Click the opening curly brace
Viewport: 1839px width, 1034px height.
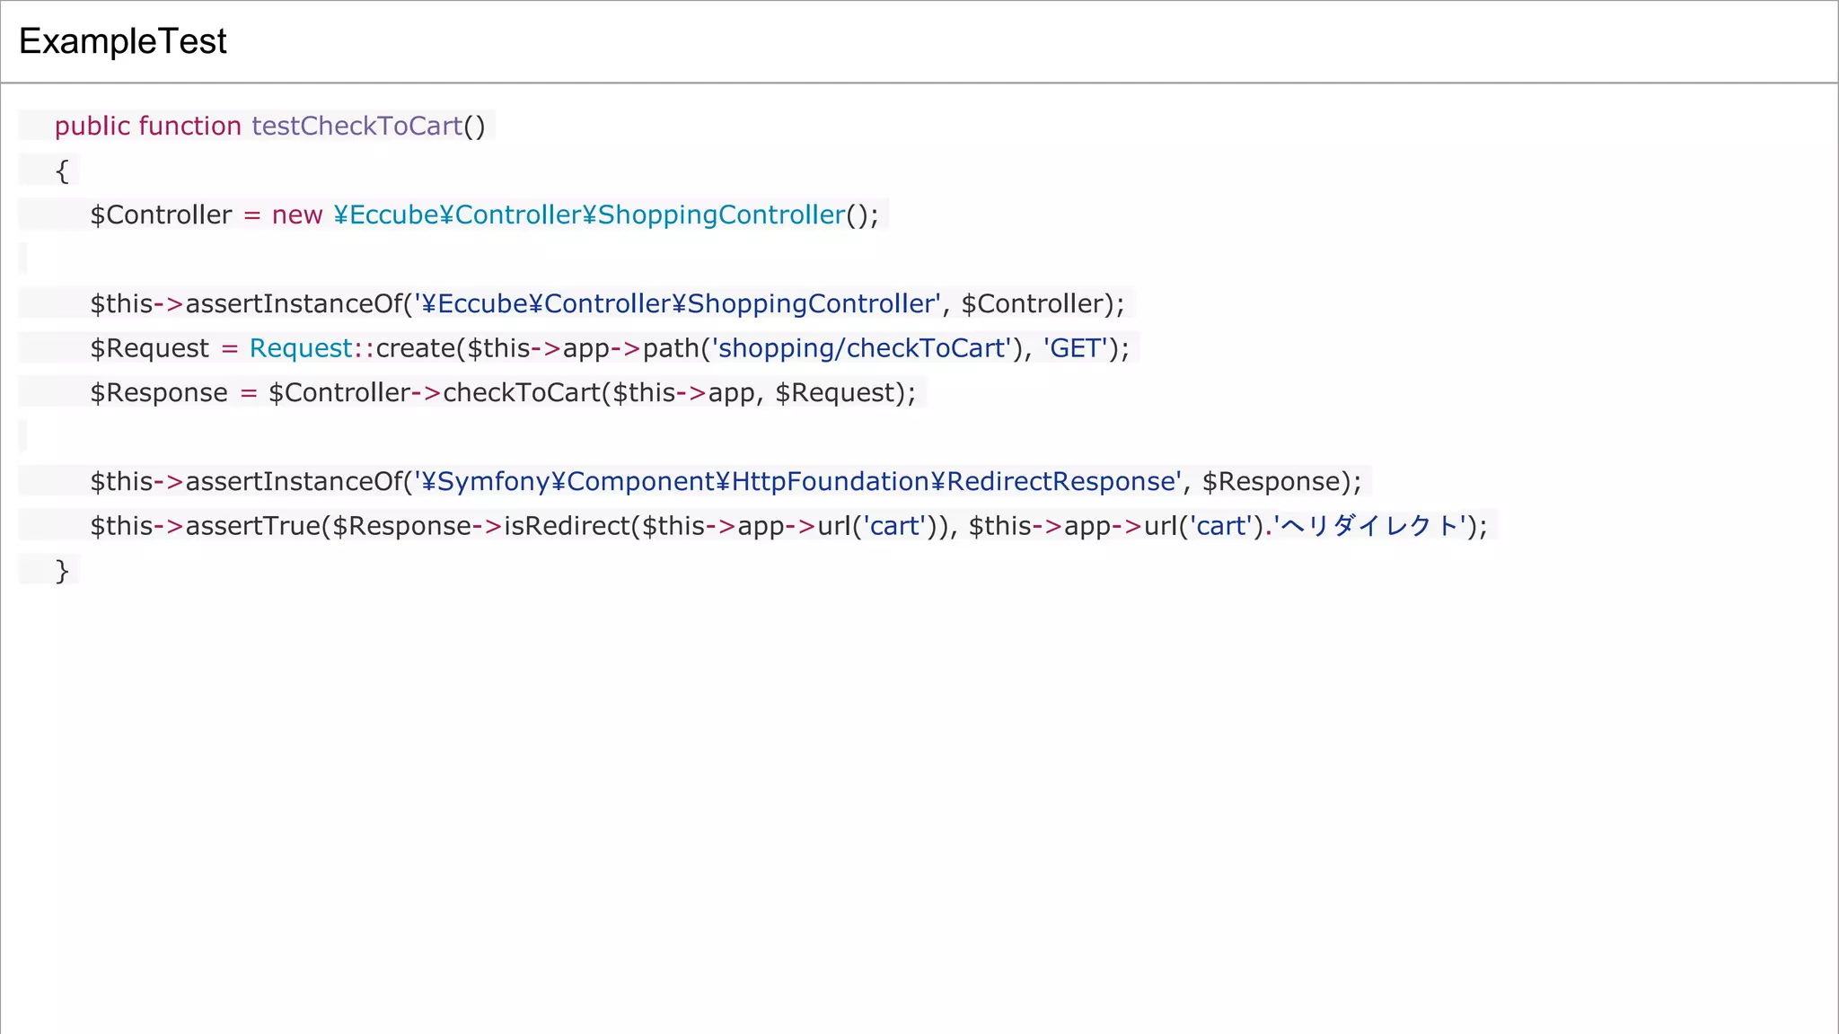tap(62, 171)
